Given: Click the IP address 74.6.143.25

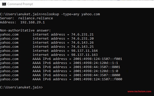Looking at the screenshot, I should [x=82, y=47].
